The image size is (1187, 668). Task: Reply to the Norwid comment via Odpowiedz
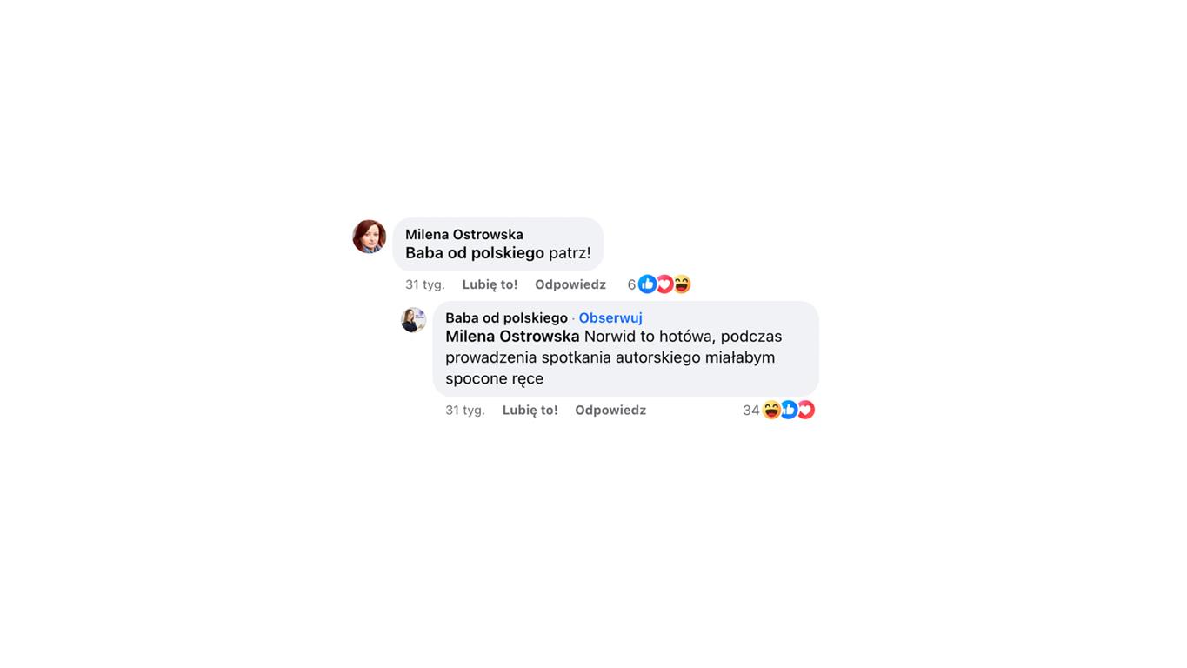coord(610,410)
